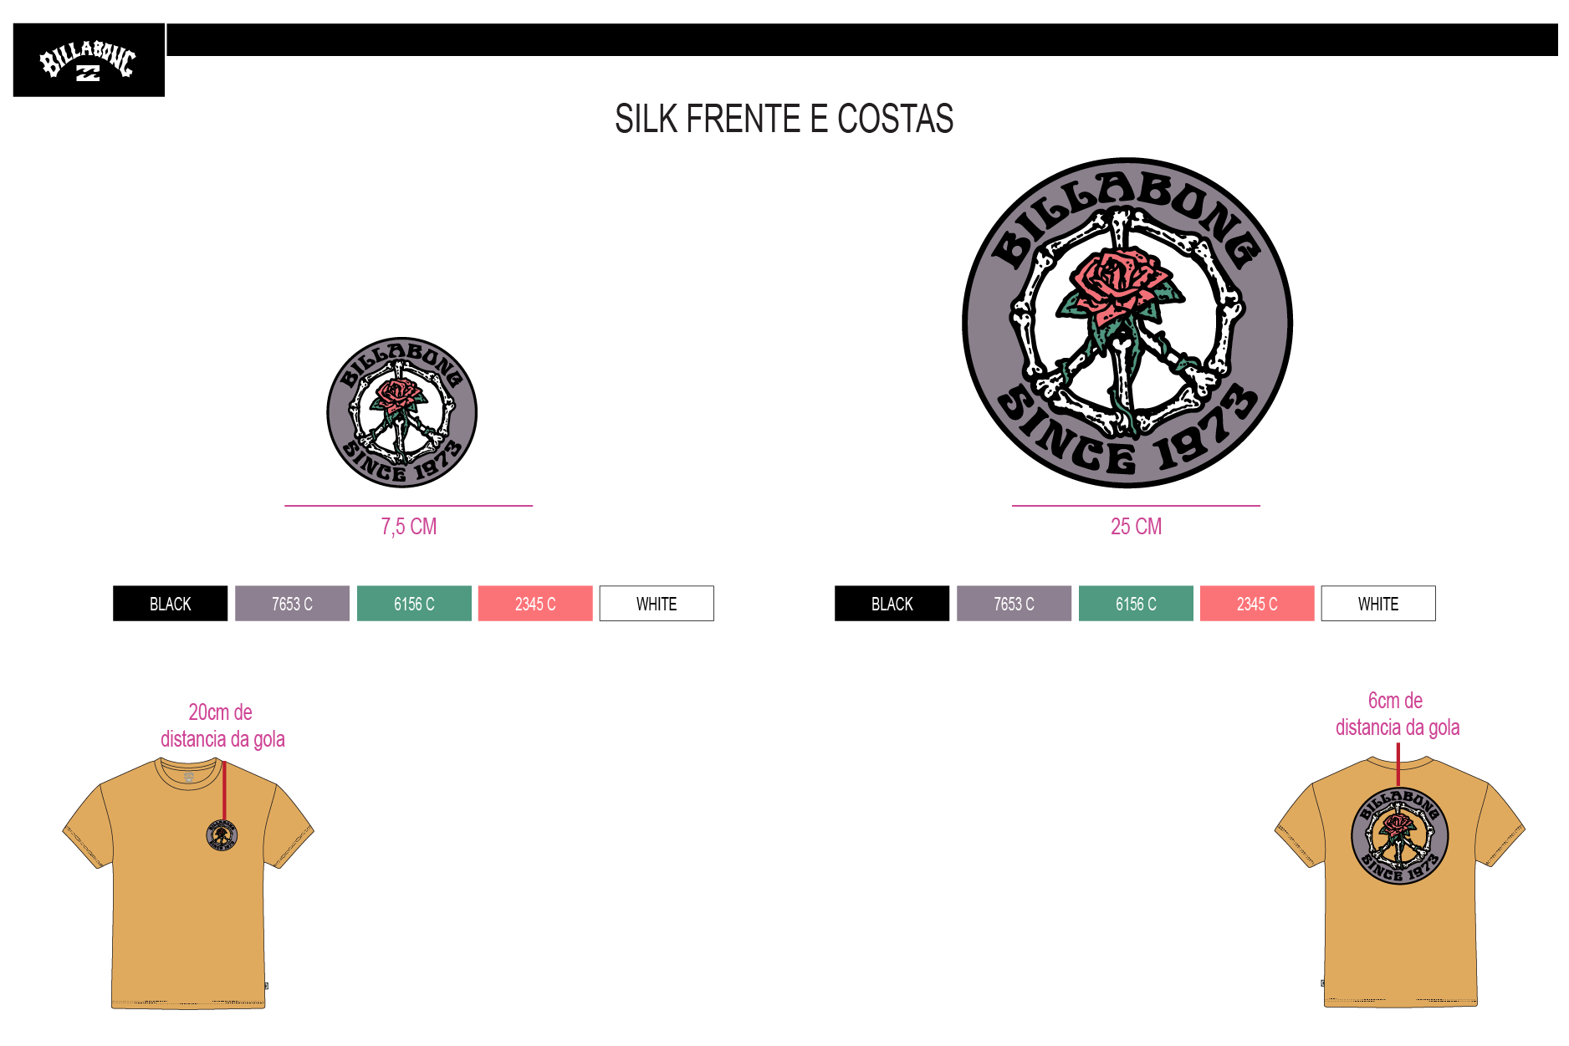
Task: Pick the left 7653 C gray swatch
Action: [292, 604]
